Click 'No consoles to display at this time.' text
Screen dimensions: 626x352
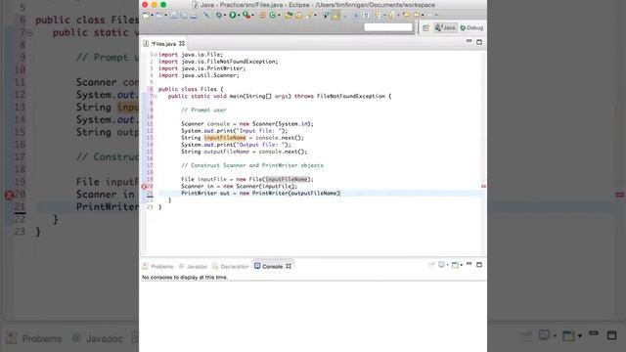pos(185,278)
